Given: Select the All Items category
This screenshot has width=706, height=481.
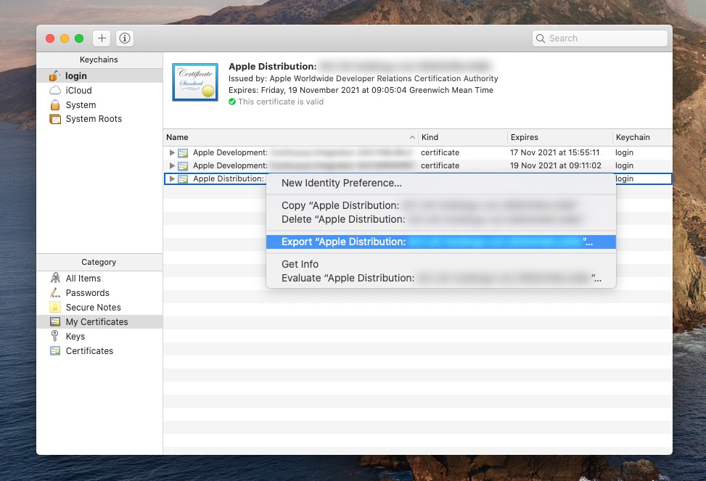Looking at the screenshot, I should 83,278.
